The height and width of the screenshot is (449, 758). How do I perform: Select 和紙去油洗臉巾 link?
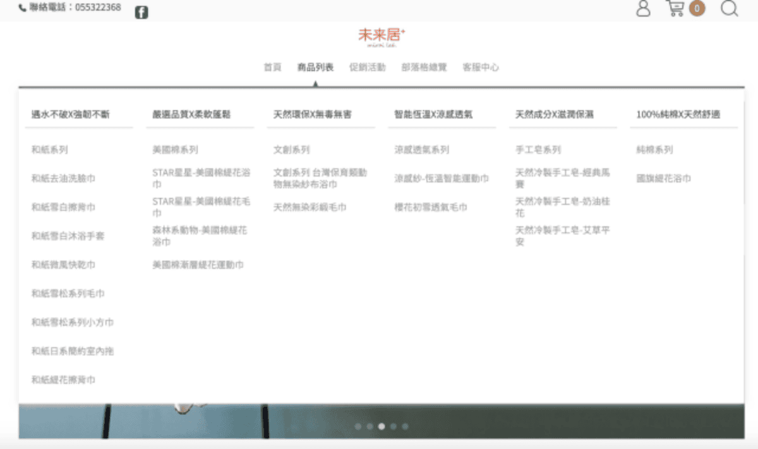click(x=63, y=179)
